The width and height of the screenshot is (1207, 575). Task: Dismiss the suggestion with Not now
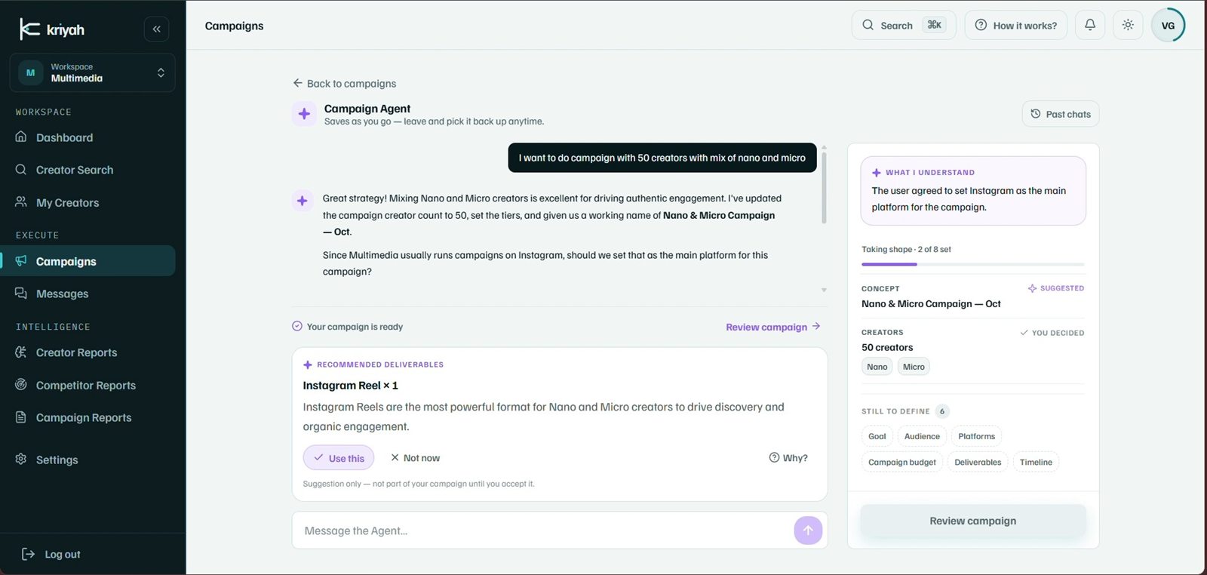(415, 458)
